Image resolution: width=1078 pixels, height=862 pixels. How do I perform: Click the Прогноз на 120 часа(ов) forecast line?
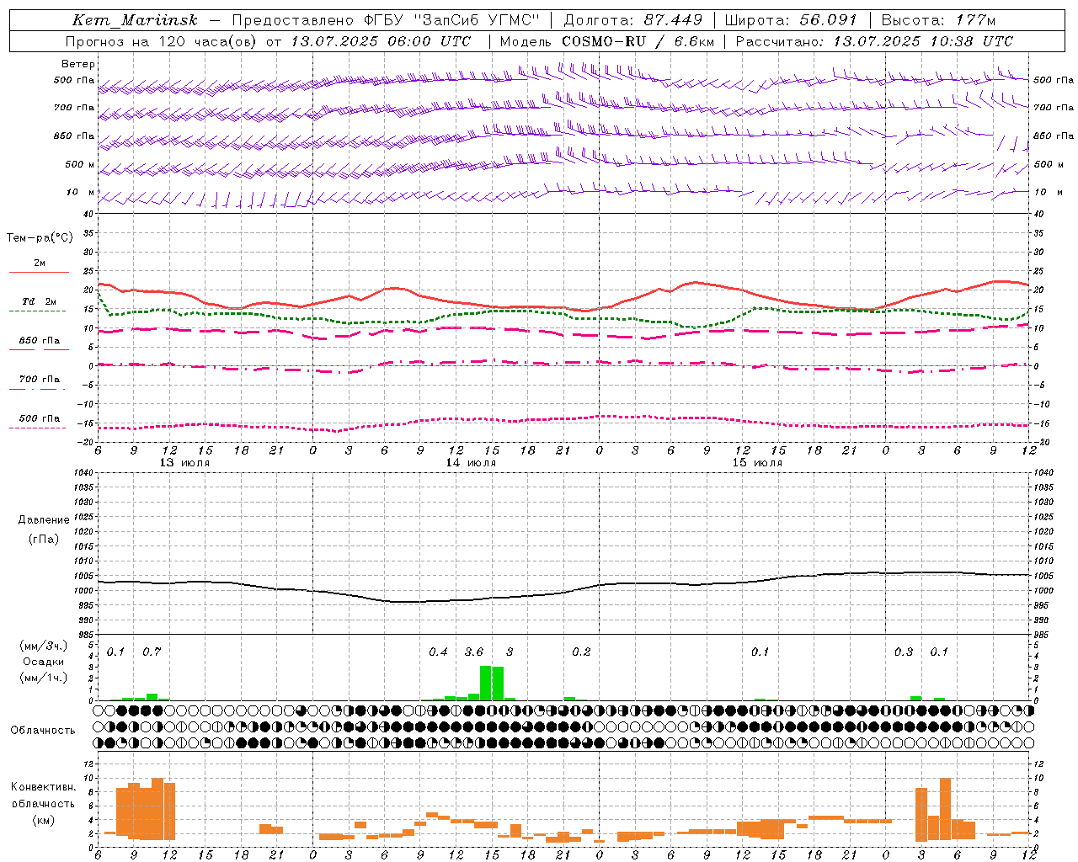click(x=268, y=41)
